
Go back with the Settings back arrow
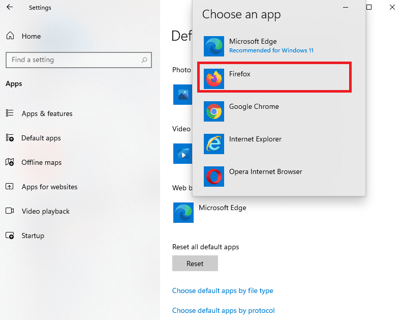[x=10, y=7]
